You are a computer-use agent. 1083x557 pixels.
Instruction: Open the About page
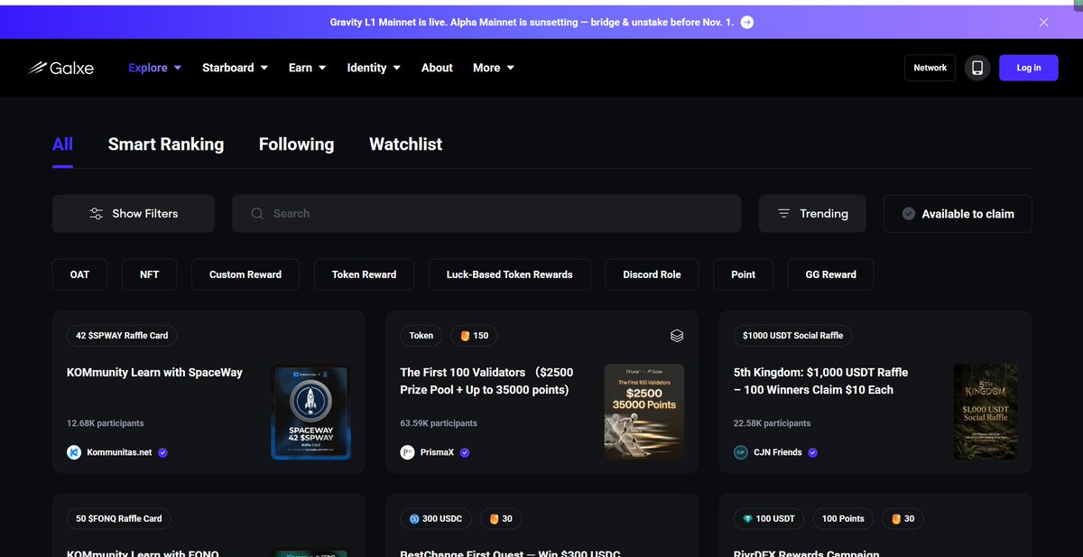(x=437, y=68)
